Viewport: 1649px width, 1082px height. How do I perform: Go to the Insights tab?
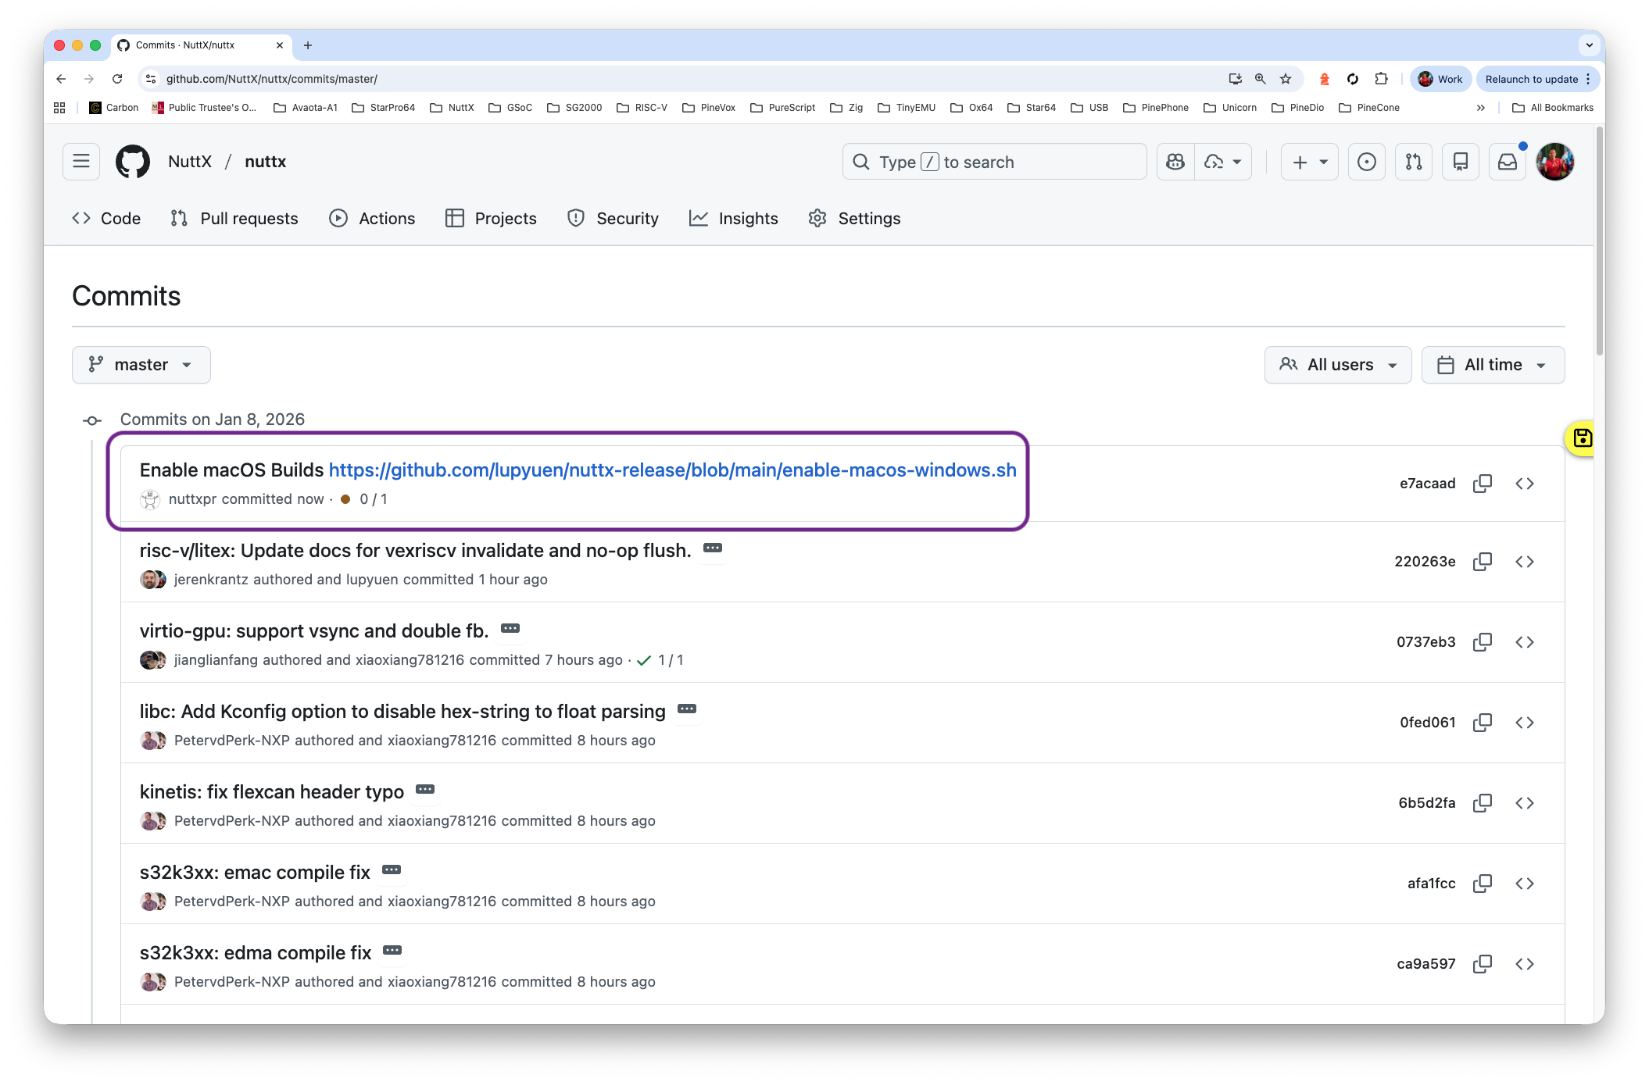[x=733, y=219]
